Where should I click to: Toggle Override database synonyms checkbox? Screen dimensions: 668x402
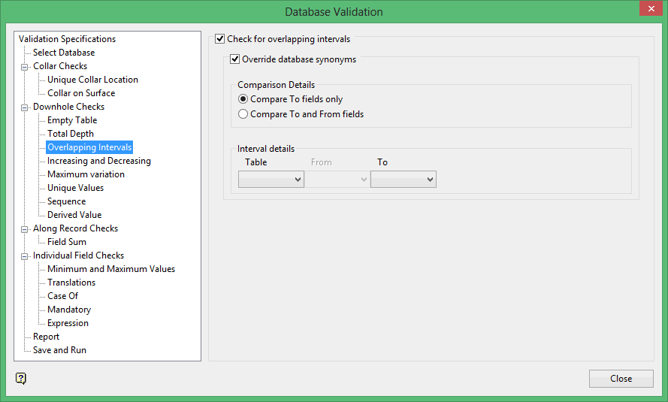coord(235,59)
